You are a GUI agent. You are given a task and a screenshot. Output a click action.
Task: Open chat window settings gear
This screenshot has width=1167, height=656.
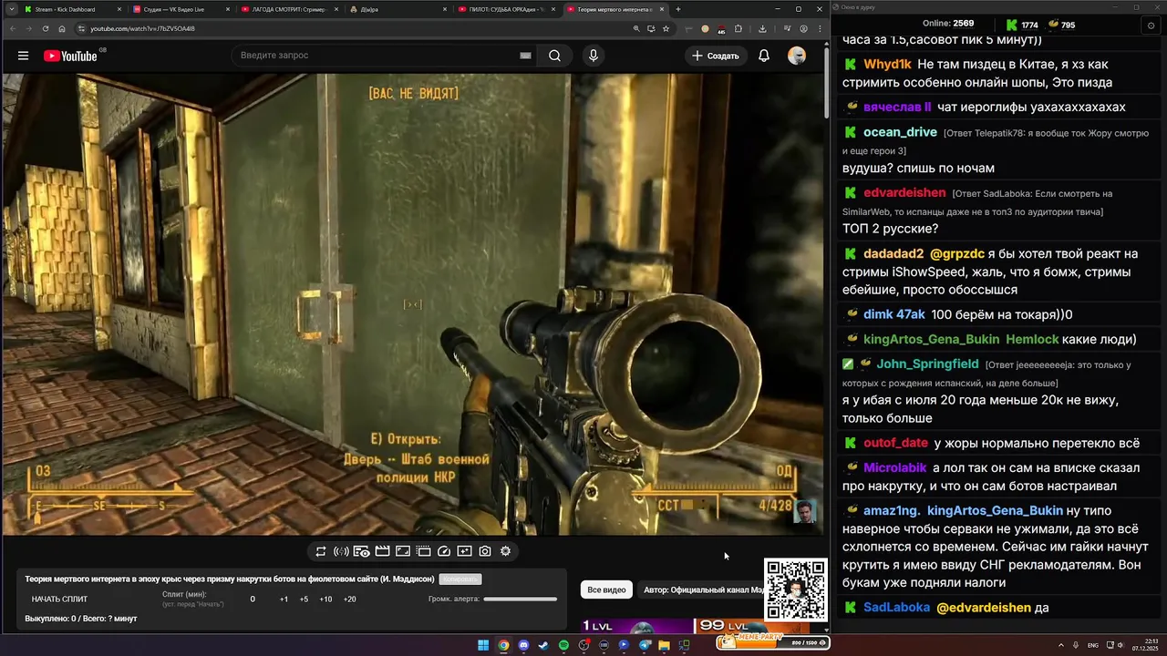tap(1151, 26)
